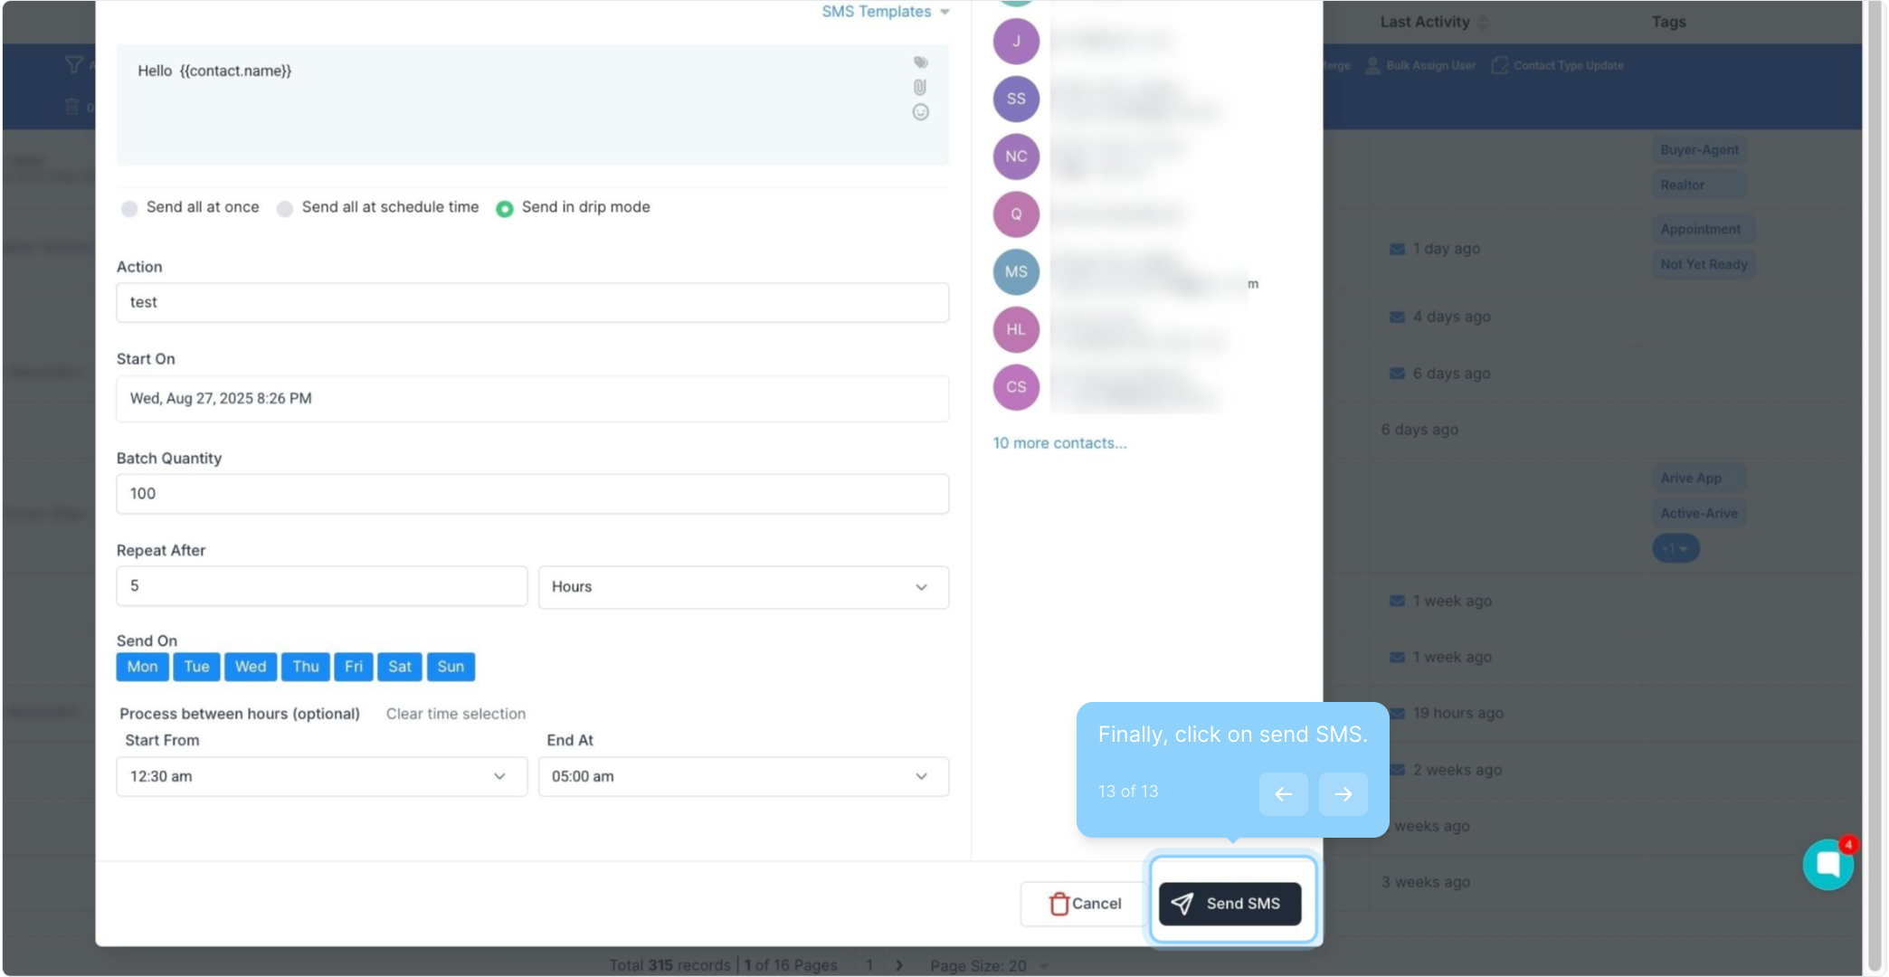This screenshot has width=1889, height=977.
Task: Open the Start From time dropdown
Action: pos(321,776)
